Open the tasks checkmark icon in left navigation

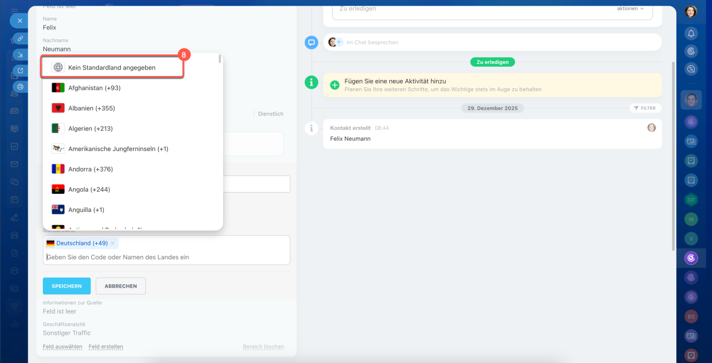(14, 147)
